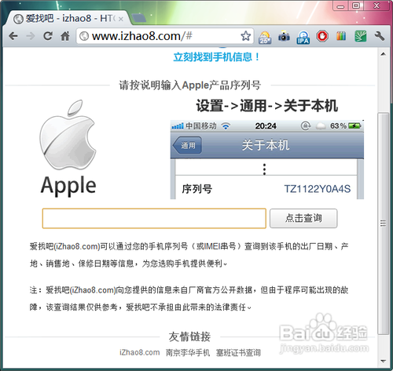Click the scrollbar down arrow
Screen dimensions: 393x371
click(384, 361)
